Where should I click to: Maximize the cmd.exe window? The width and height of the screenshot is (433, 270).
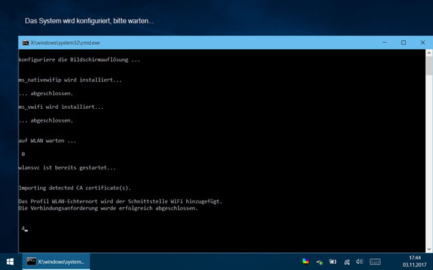404,42
